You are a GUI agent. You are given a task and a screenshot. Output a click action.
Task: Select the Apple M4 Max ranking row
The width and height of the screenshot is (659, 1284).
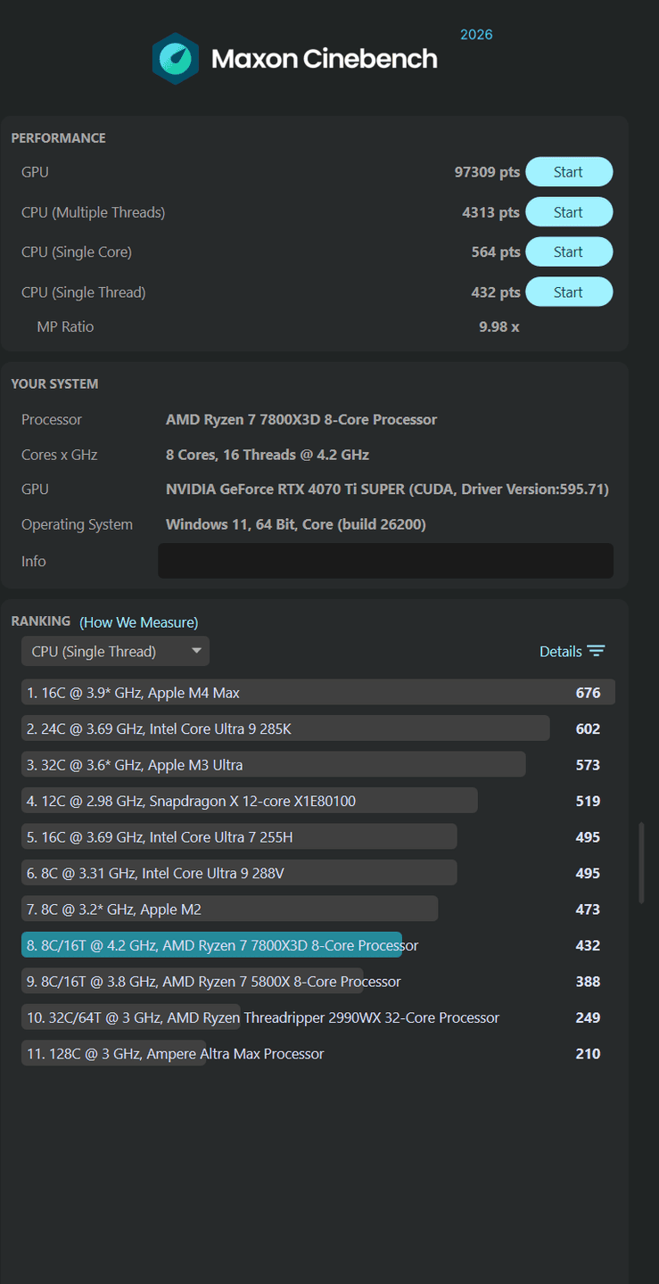[x=318, y=692]
